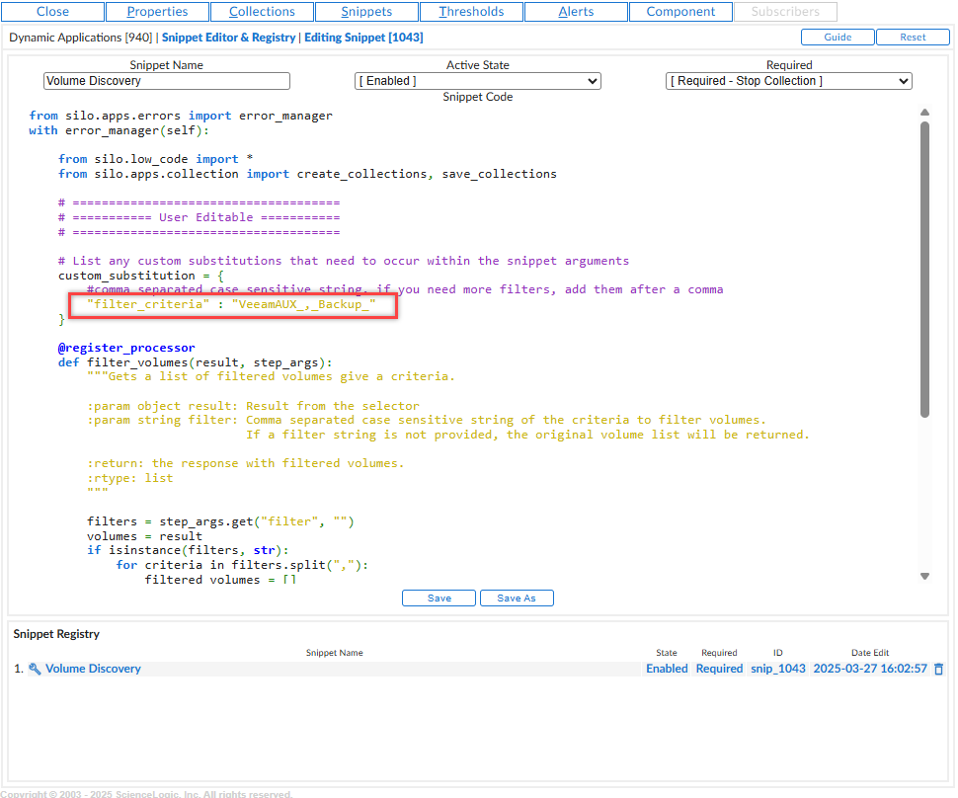Click the Save As button

(517, 598)
